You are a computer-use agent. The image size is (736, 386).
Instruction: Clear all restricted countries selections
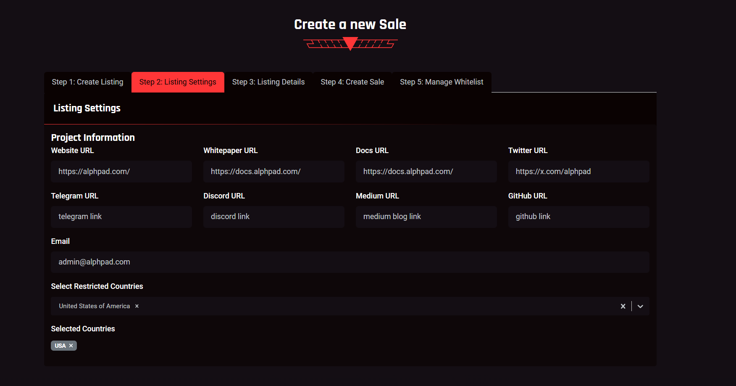[623, 306]
